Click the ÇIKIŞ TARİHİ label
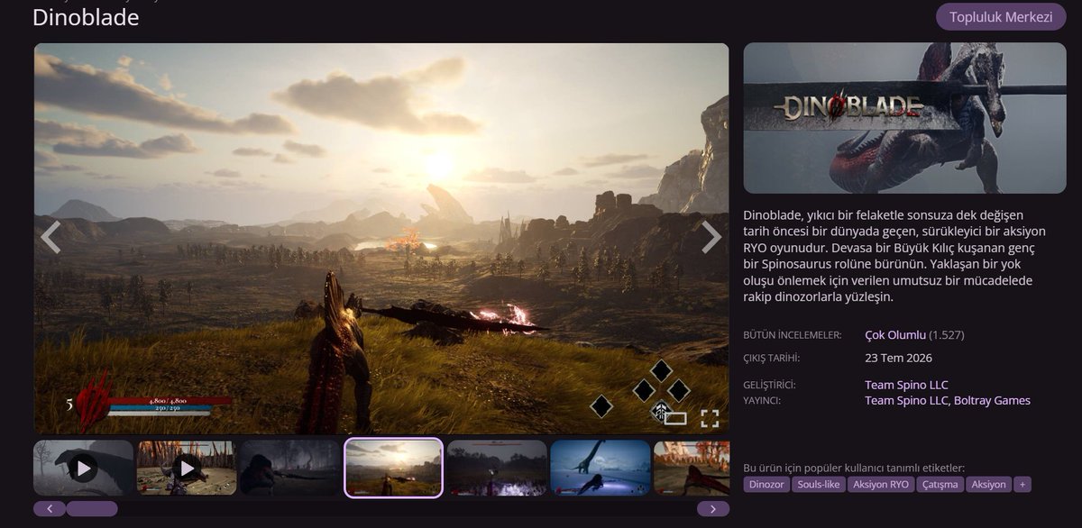 click(772, 359)
